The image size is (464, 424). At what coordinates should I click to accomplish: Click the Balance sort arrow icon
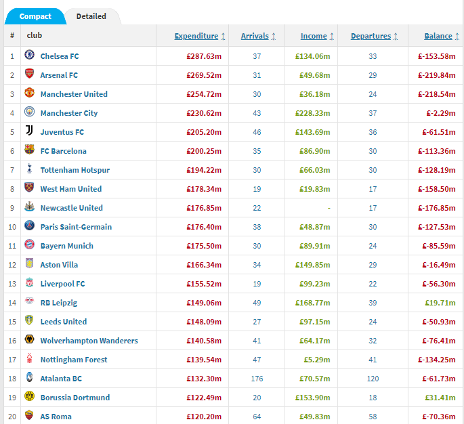pos(457,37)
